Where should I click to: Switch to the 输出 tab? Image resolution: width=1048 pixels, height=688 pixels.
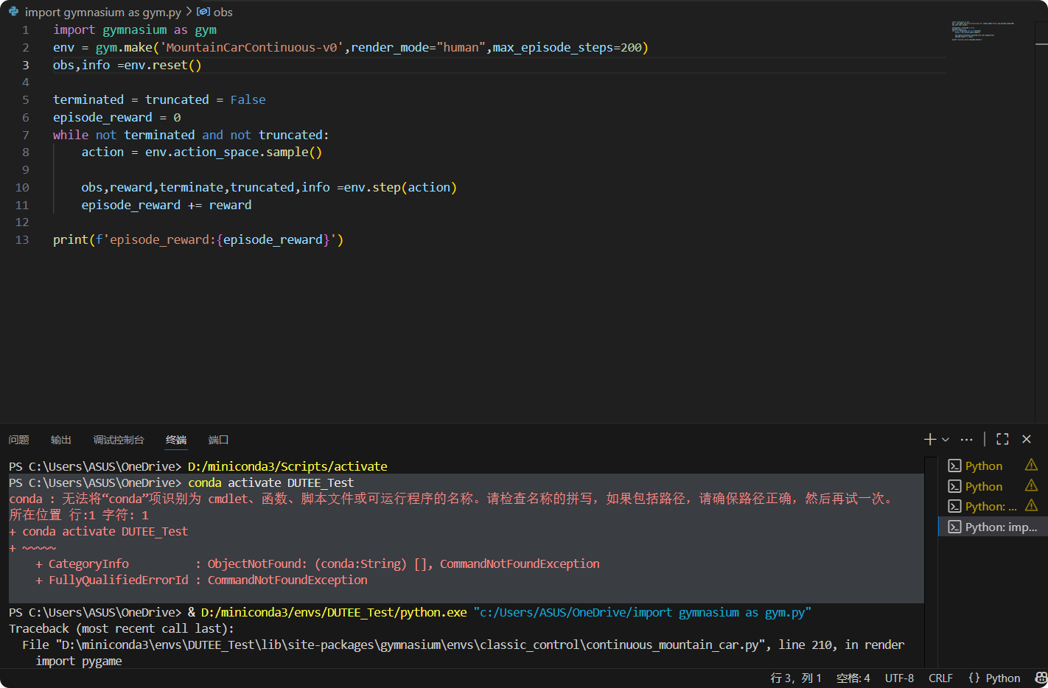click(x=60, y=439)
